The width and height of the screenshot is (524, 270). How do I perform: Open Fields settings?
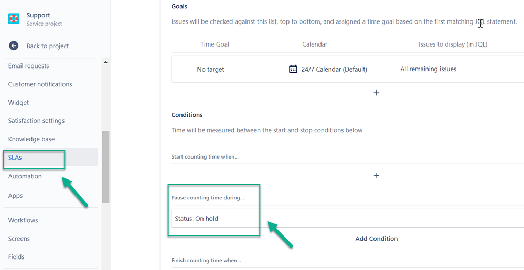coord(17,257)
